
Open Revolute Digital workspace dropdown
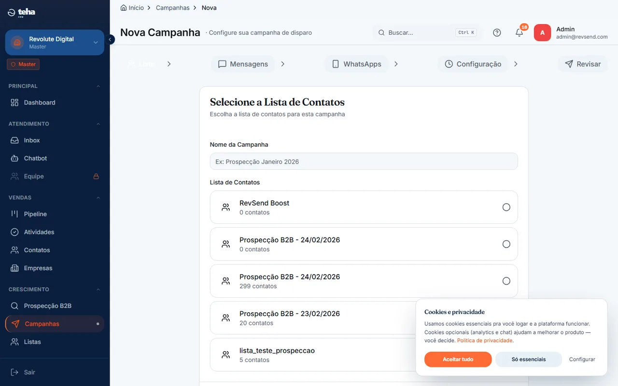[x=55, y=42]
